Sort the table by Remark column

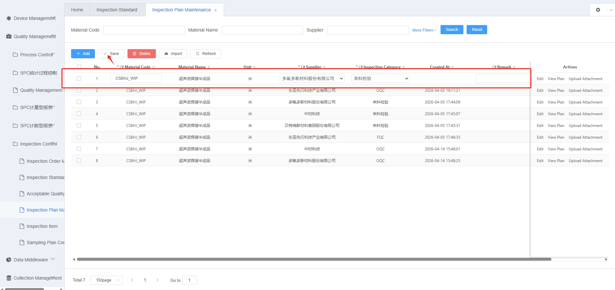pos(514,67)
